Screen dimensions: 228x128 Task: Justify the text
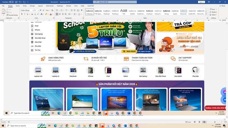pyautogui.click(x=66, y=14)
